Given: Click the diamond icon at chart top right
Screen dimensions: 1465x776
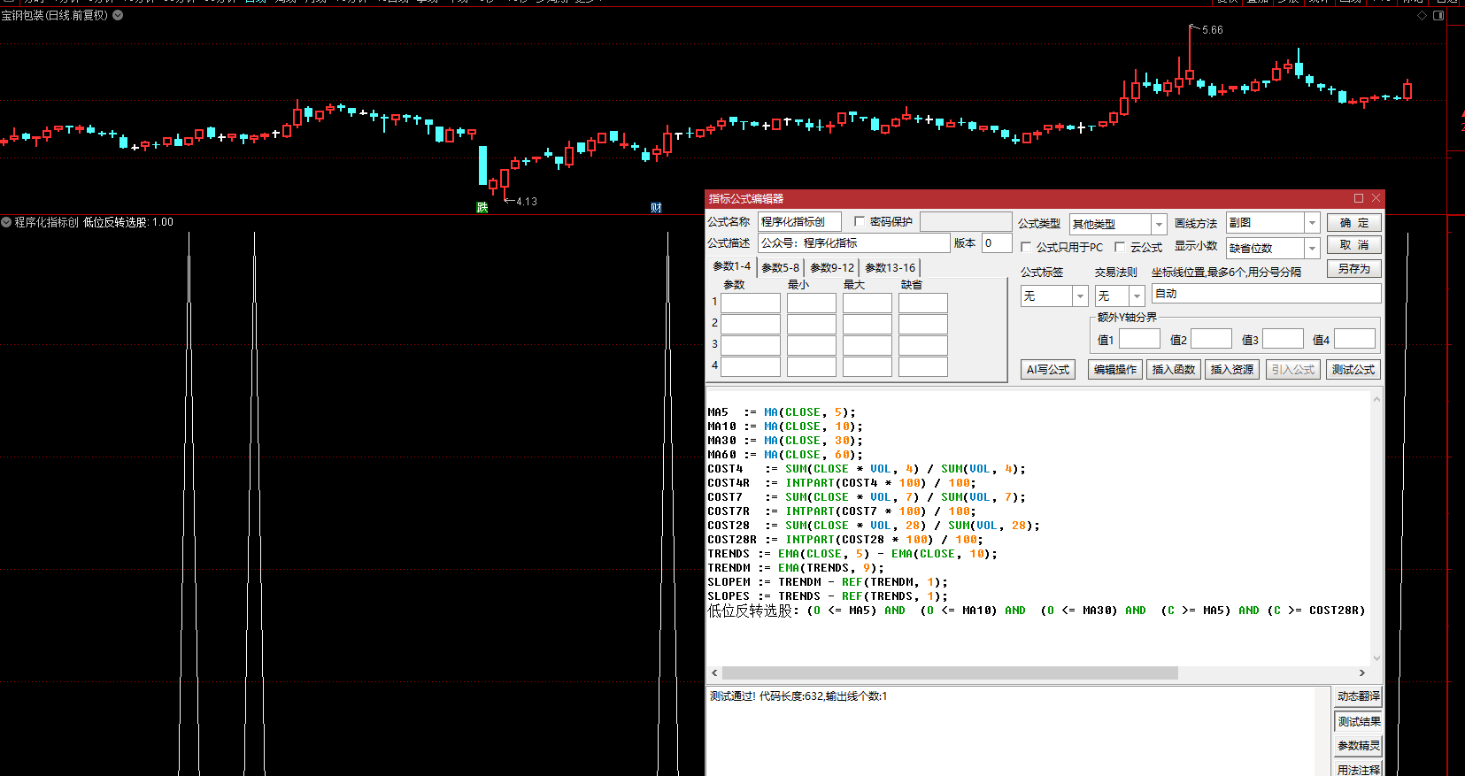Looking at the screenshot, I should 1422,16.
